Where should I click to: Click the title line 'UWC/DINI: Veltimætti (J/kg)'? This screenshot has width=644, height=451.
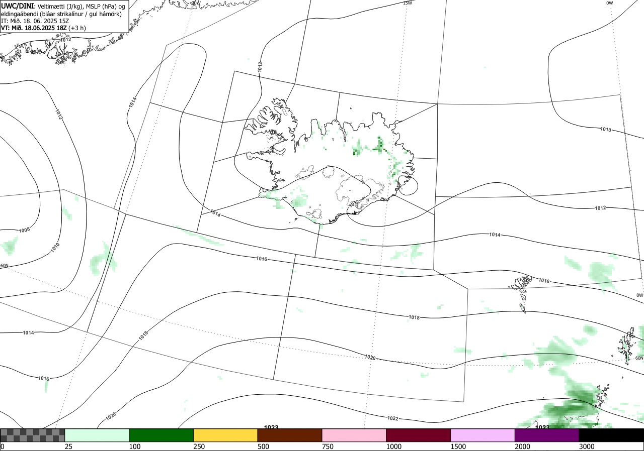pos(63,6)
